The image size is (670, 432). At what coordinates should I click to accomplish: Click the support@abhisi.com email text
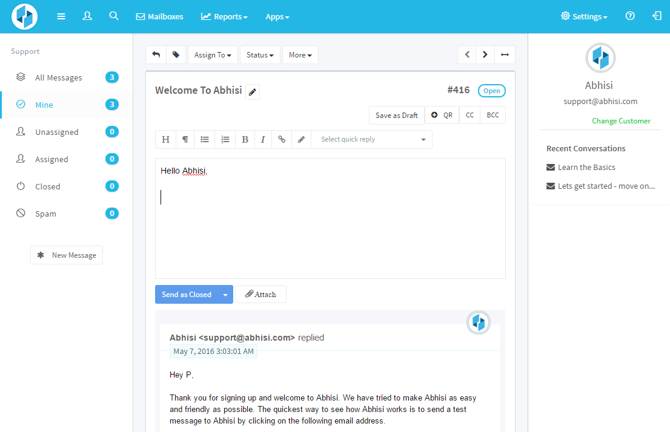[x=600, y=102]
